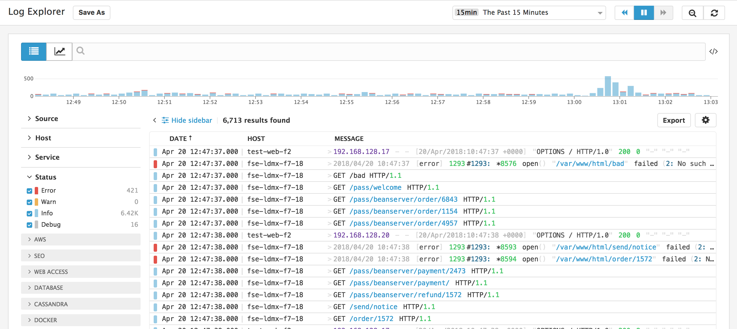Click the fast-forward playback icon
Screen dimensions: 737x329
click(663, 13)
